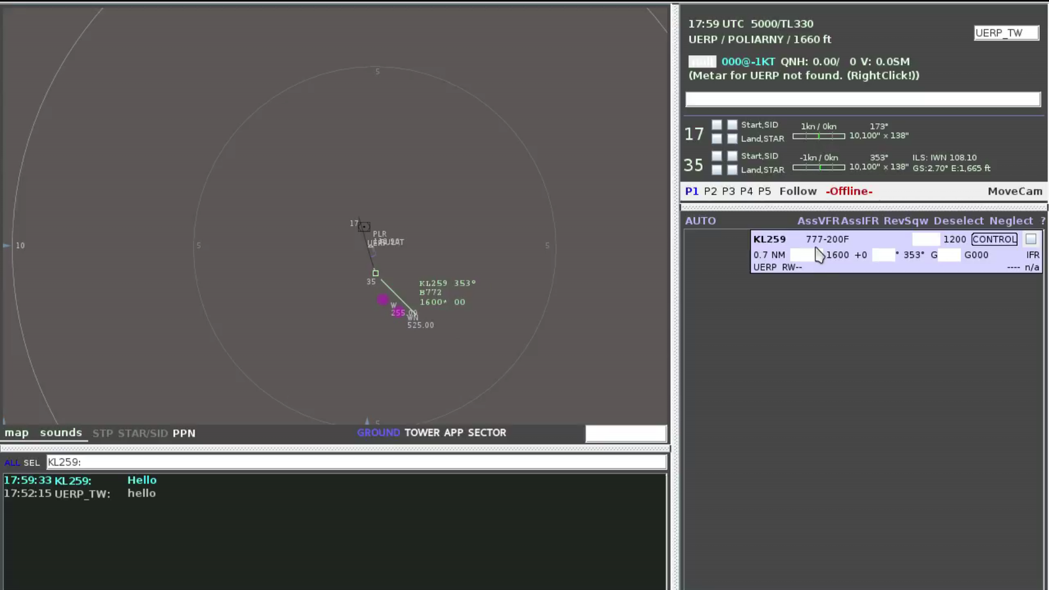The image size is (1049, 590).
Task: Toggle AUTO mode for flight strips
Action: (700, 221)
